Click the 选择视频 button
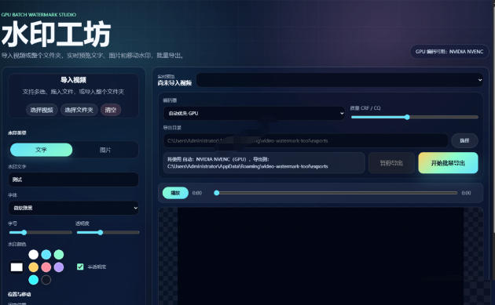Image resolution: width=495 pixels, height=305 pixels. (x=42, y=110)
